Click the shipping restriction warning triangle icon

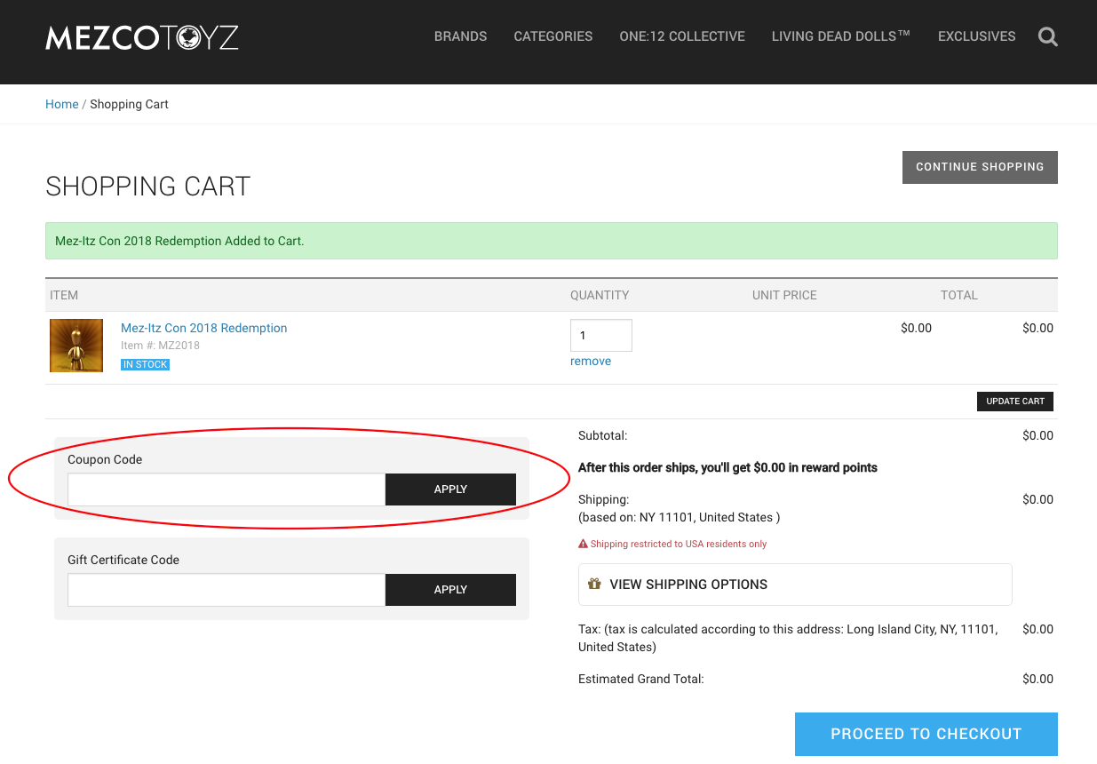click(x=583, y=544)
